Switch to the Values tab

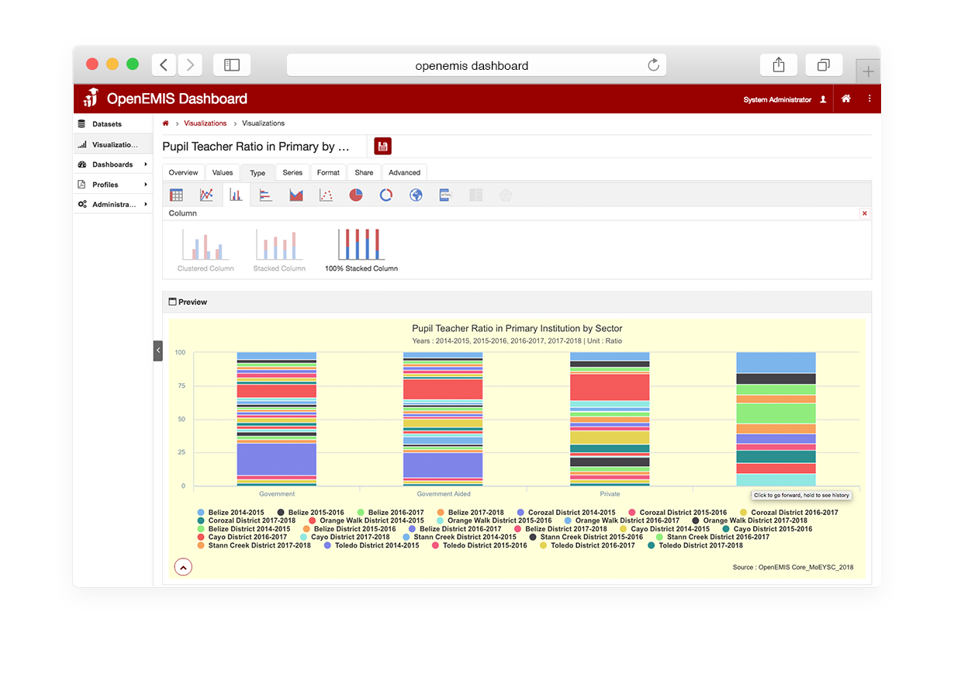coord(223,173)
